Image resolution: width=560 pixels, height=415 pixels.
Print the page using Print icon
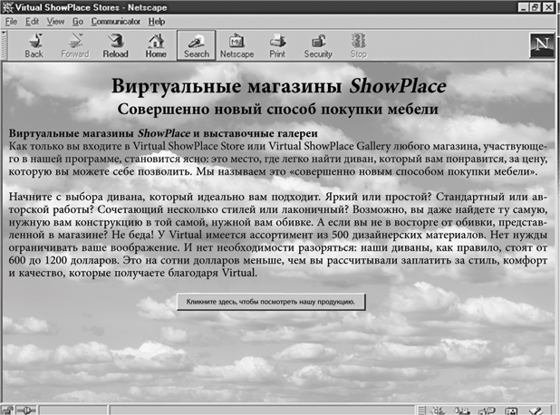pyautogui.click(x=277, y=45)
